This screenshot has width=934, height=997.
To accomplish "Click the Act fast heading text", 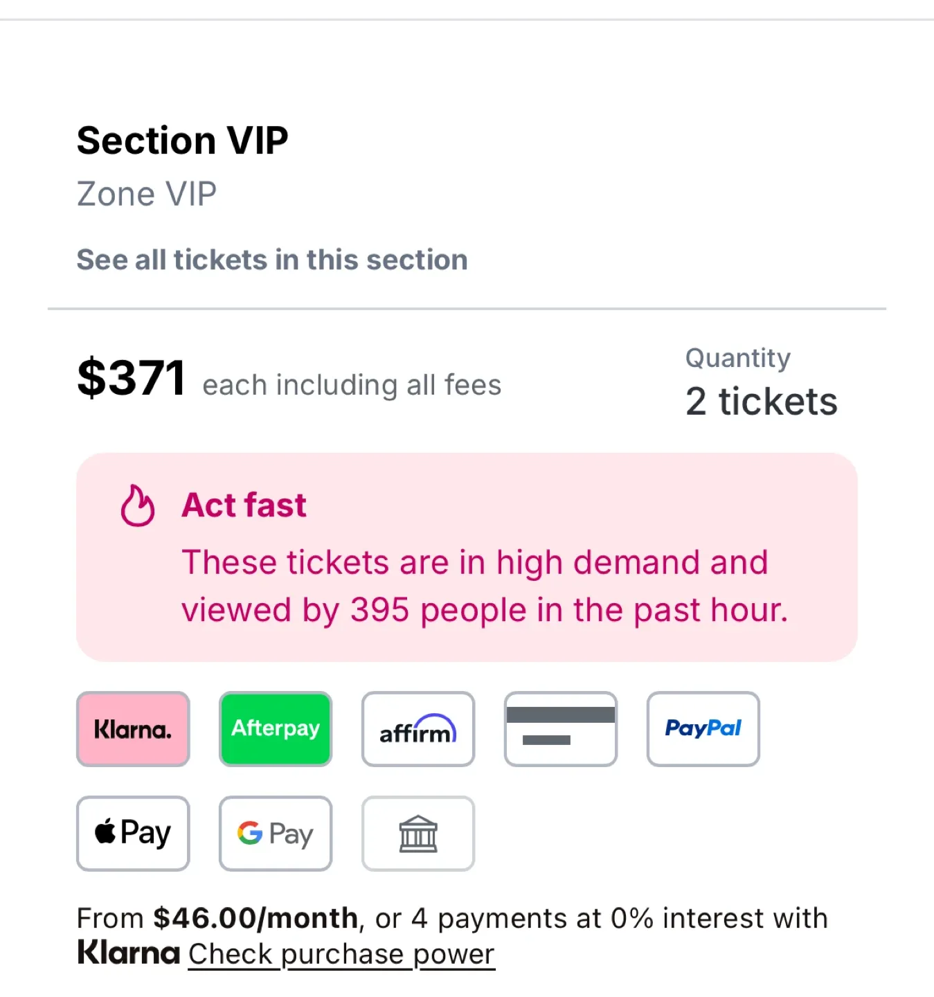I will 244,505.
